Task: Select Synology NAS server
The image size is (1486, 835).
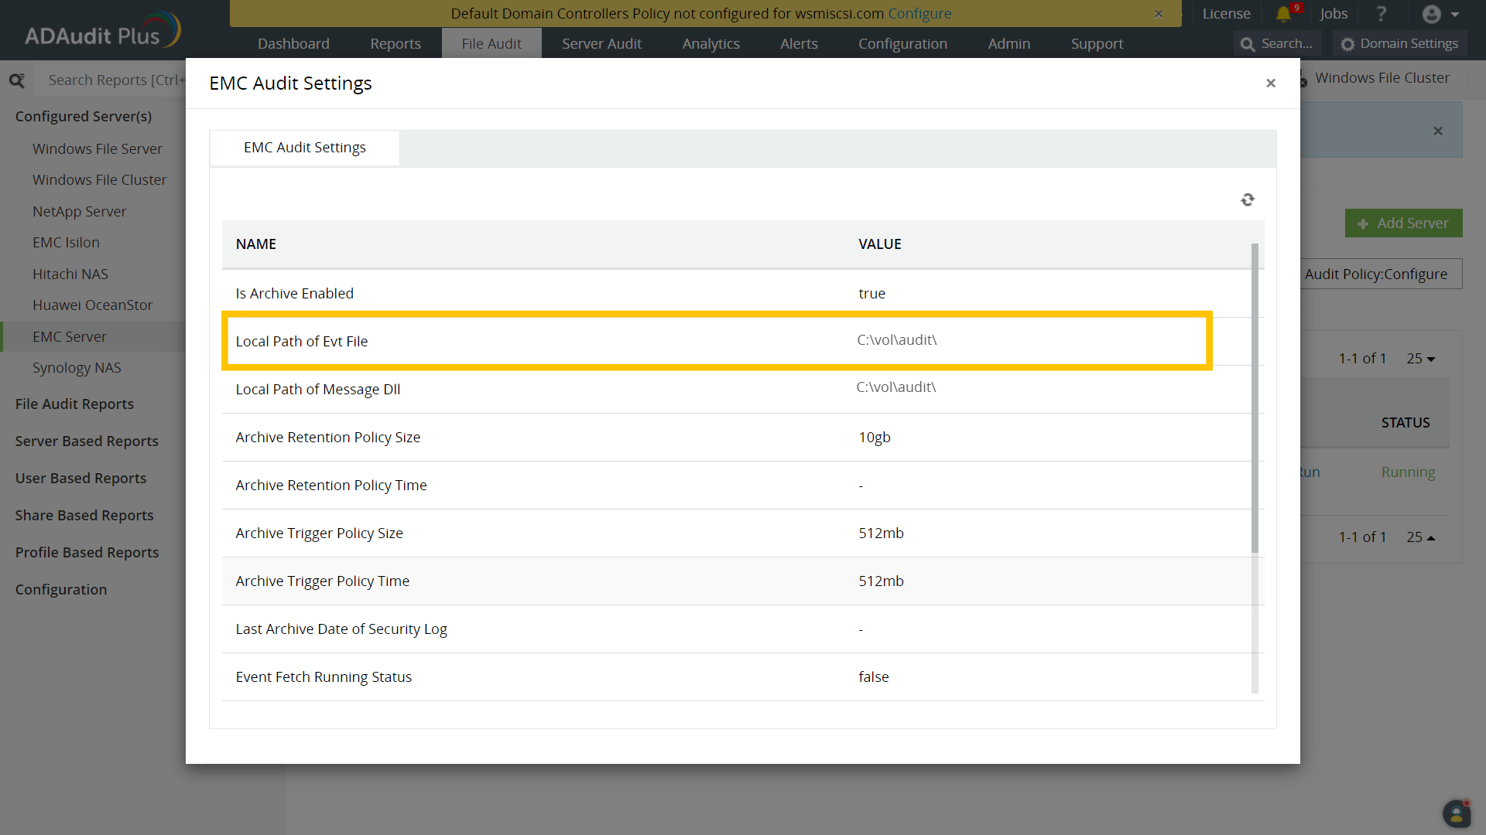Action: click(x=77, y=367)
